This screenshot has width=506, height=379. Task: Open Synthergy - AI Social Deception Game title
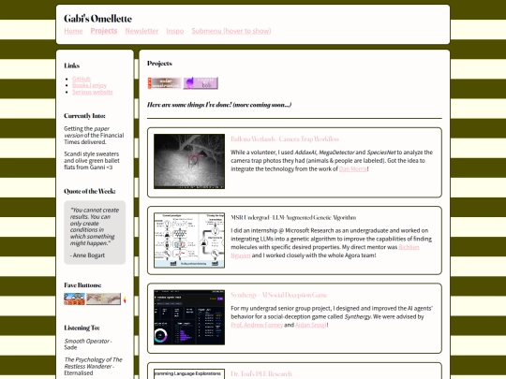[279, 295]
